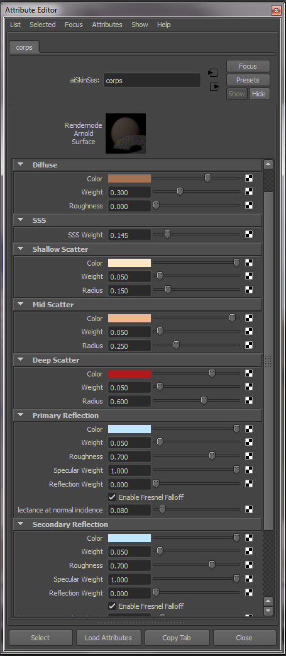This screenshot has height=656, width=286.
Task: Open the Deep Scatter red color swatch
Action: pos(129,373)
